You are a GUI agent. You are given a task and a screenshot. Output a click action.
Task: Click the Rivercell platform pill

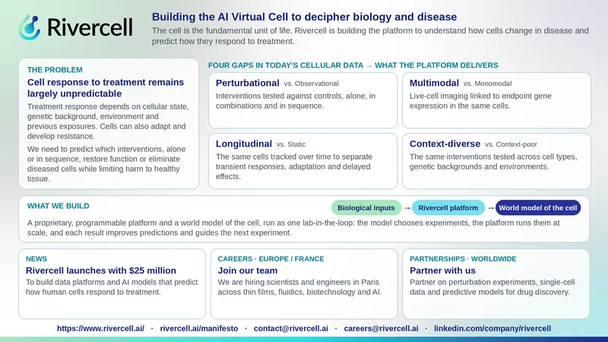(x=448, y=207)
